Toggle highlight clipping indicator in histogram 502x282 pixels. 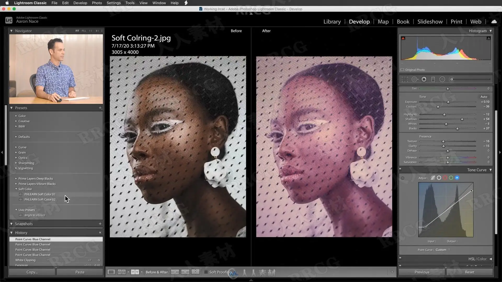488,38
